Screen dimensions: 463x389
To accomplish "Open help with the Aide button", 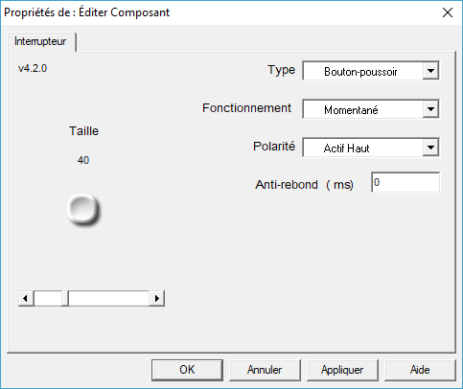I will tap(420, 370).
